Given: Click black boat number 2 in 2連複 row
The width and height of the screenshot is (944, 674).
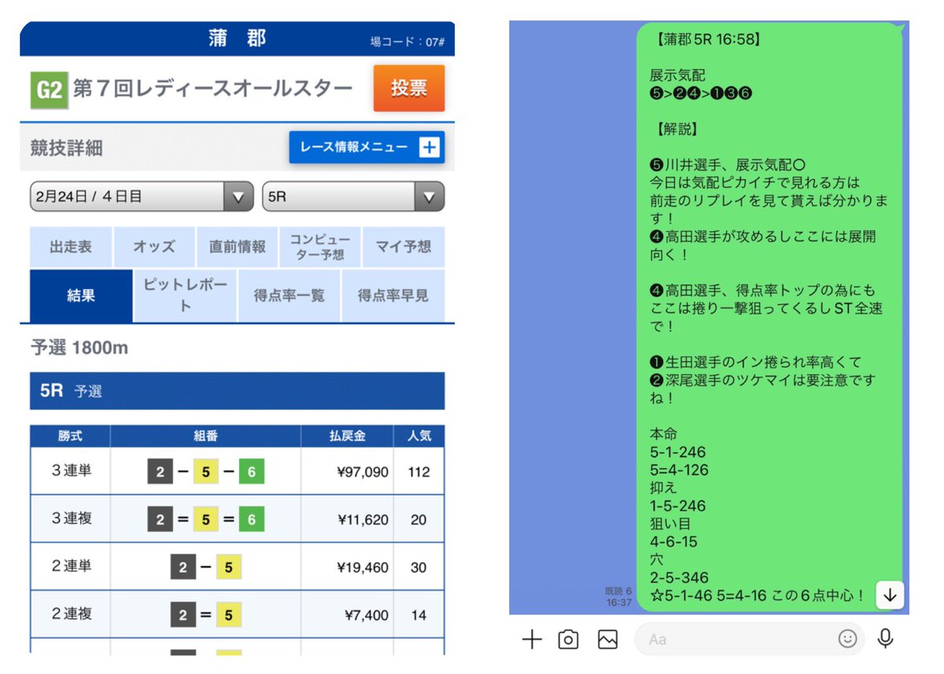Looking at the screenshot, I should [183, 615].
